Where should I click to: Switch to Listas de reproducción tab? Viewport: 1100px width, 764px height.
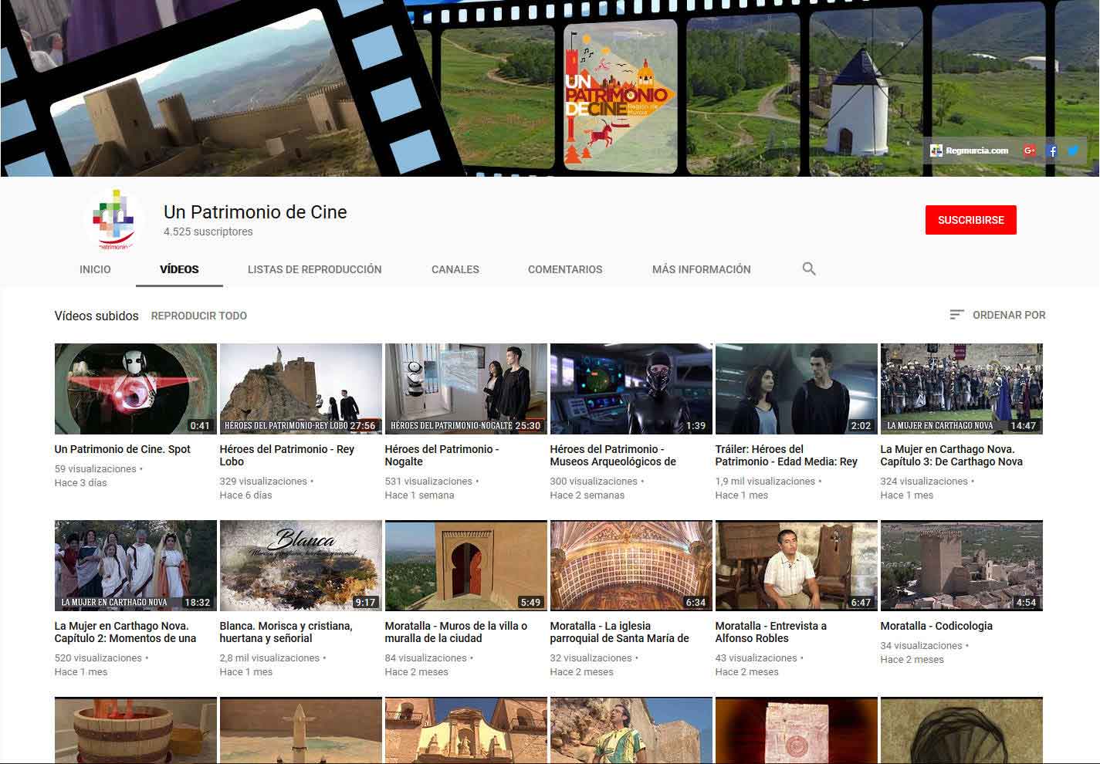pyautogui.click(x=314, y=269)
